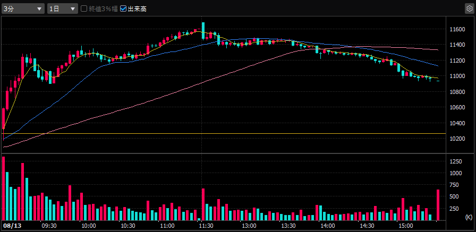
Task: Click the orange horizontal previous-close line
Action: 224,133
